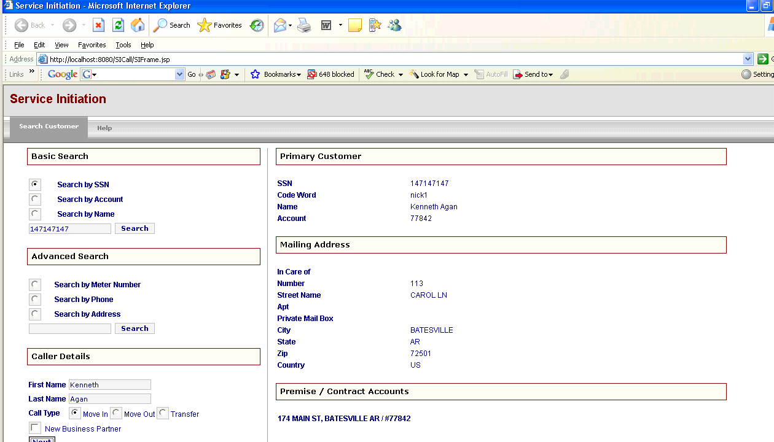This screenshot has height=442, width=774.
Task: Click the First Name input field
Action: click(x=109, y=384)
